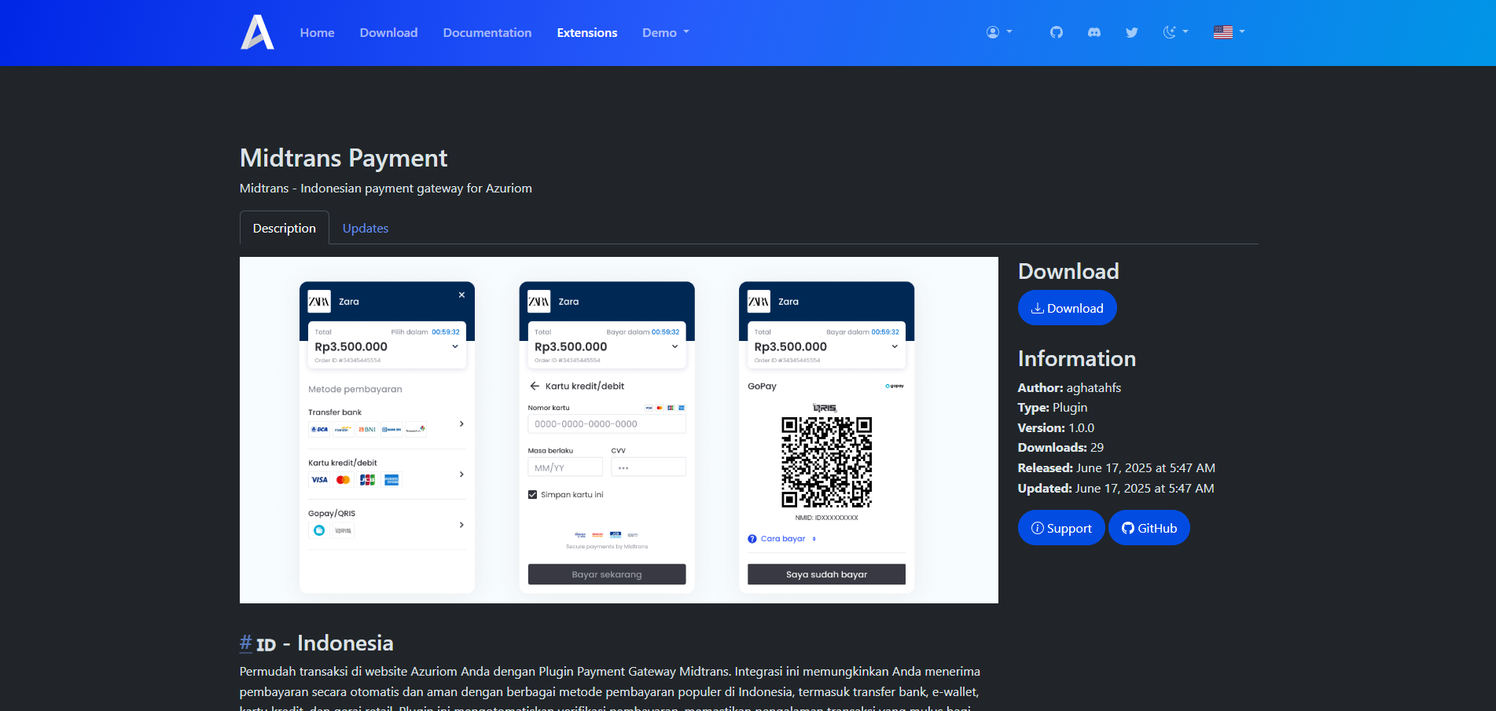
Task: Click the Bayar sekarang button in the mockup
Action: [606, 574]
